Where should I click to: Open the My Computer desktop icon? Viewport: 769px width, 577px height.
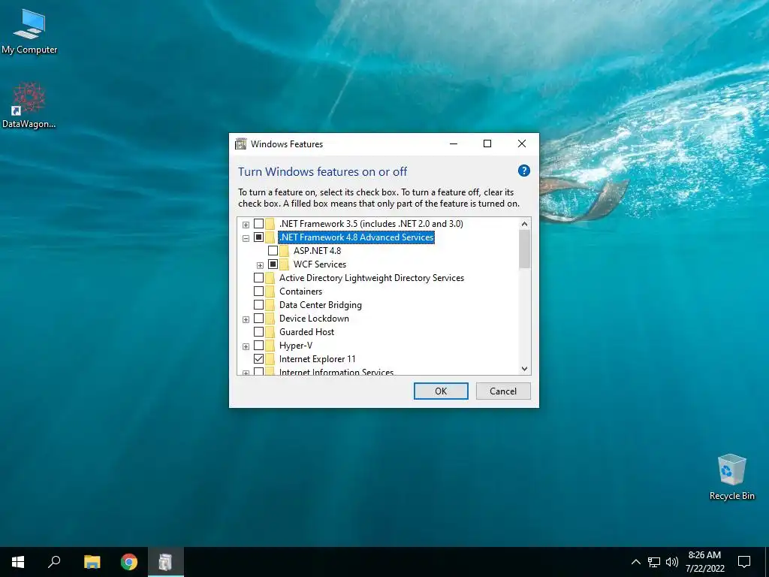point(29,31)
